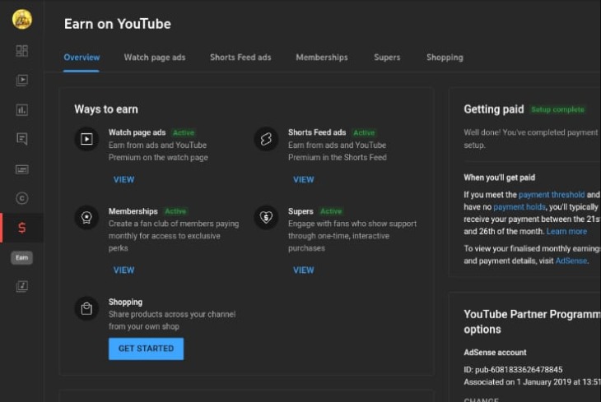The image size is (601, 402).
Task: Click VIEW under Watch page ads
Action: click(x=123, y=179)
